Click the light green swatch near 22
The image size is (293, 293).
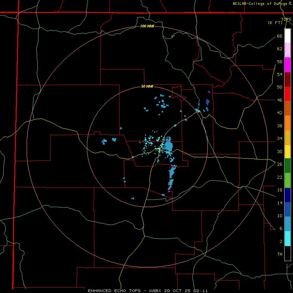pos(287,180)
